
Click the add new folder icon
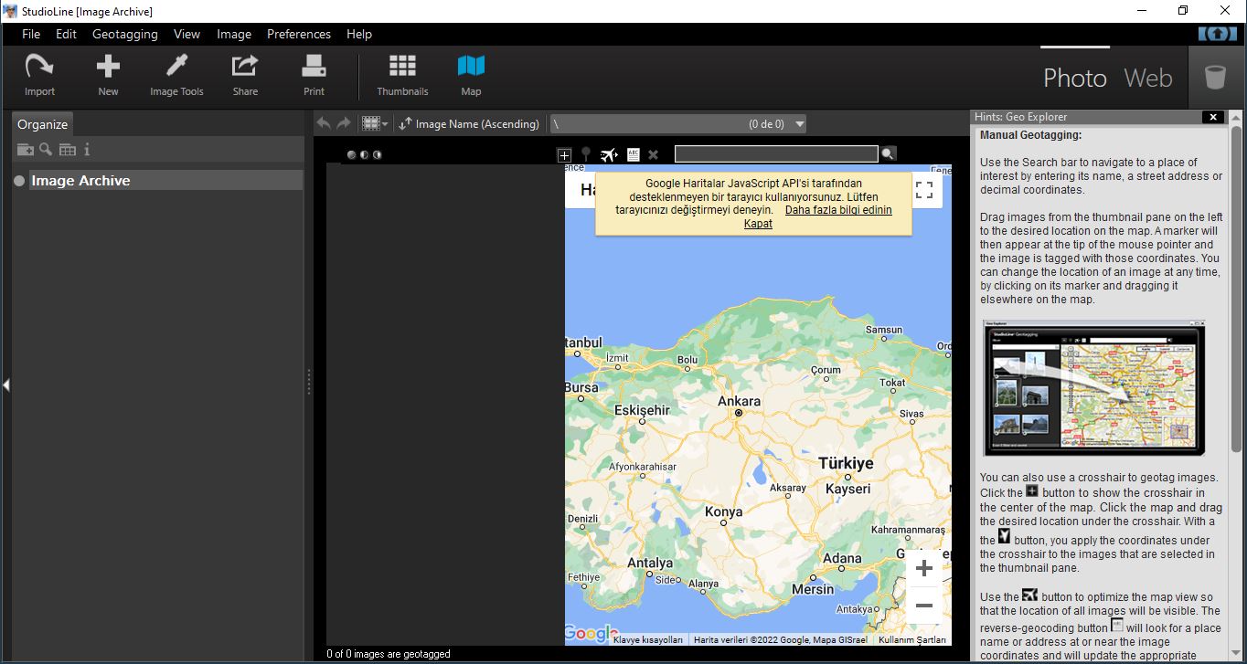click(x=26, y=150)
